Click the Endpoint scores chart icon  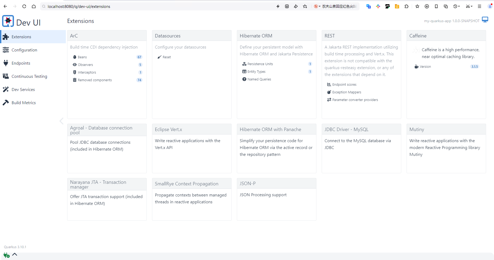(329, 84)
